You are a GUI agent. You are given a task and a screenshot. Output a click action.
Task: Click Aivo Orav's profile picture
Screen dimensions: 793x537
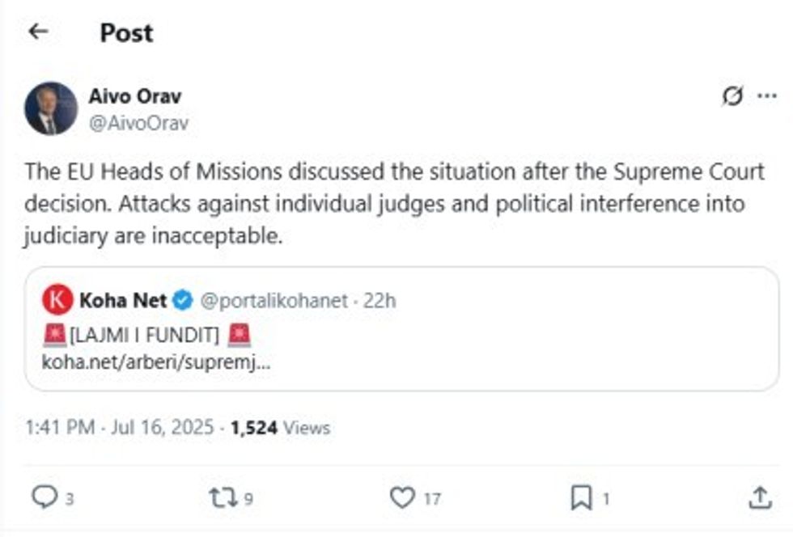(51, 108)
